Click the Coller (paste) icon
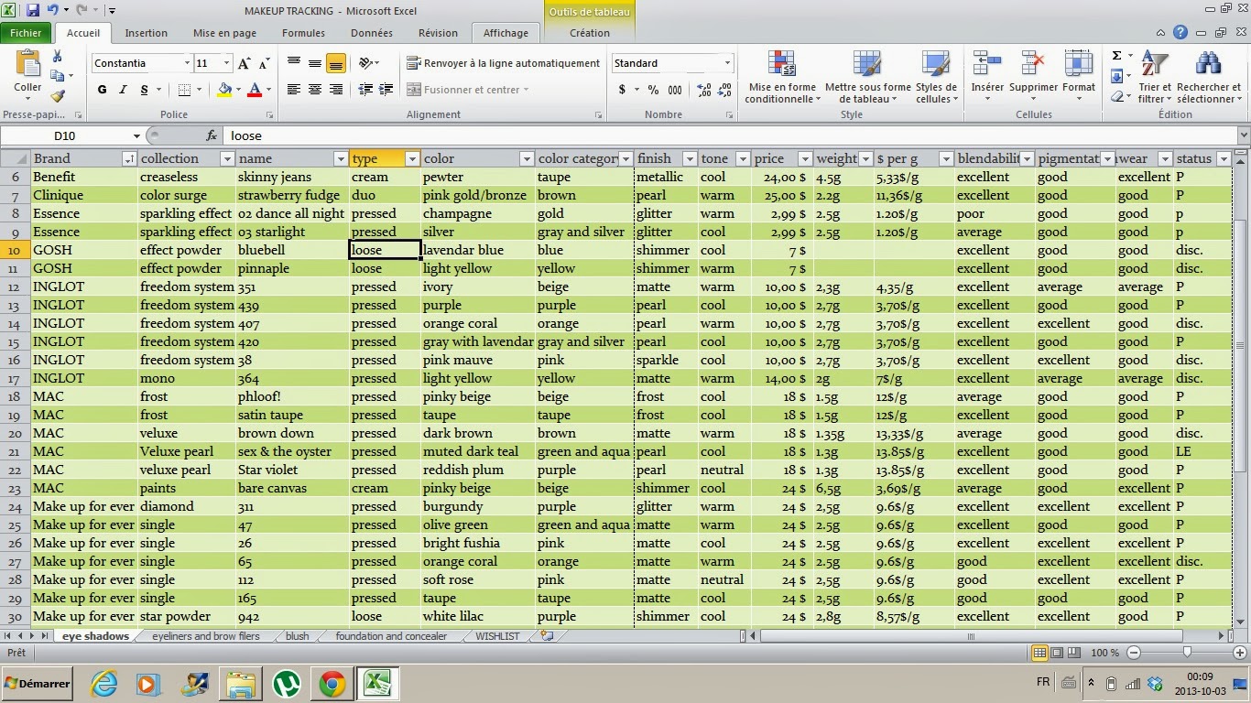Screen dimensions: 1251x703 click(27, 64)
